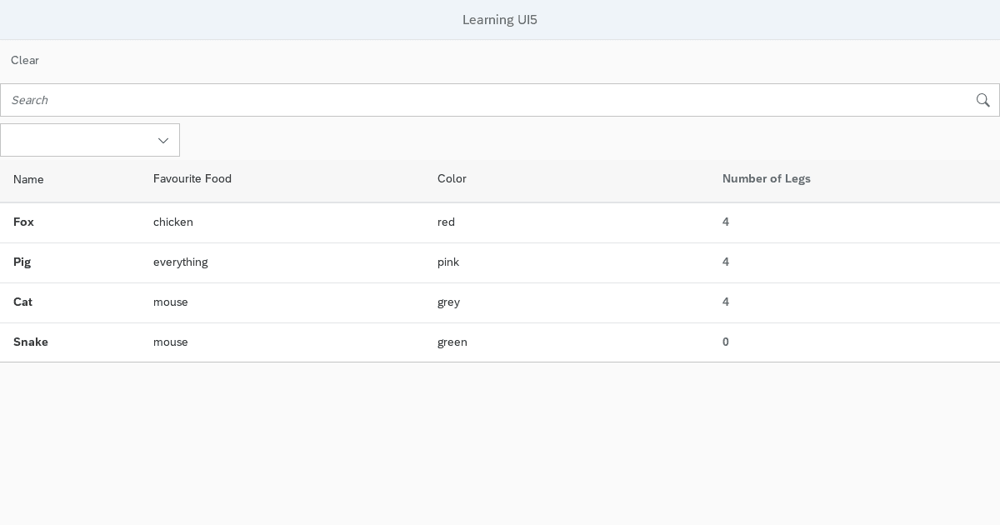Click the green color value for Snake
The width and height of the screenshot is (1000, 525).
click(x=452, y=342)
